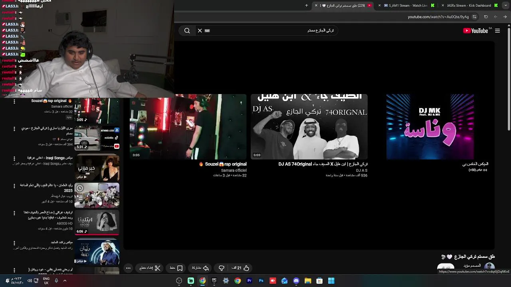511x287 pixels.
Task: Open Discord from the taskbar
Action: pyautogui.click(x=296, y=281)
